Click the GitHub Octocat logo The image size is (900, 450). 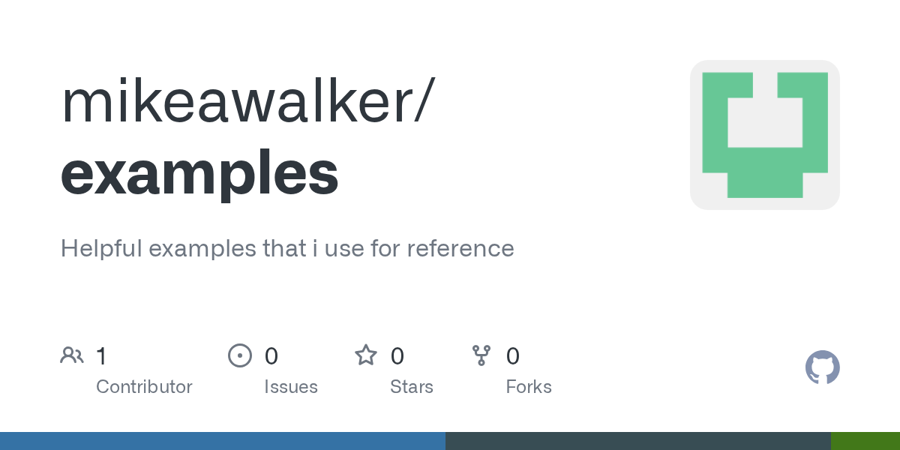[x=822, y=367]
